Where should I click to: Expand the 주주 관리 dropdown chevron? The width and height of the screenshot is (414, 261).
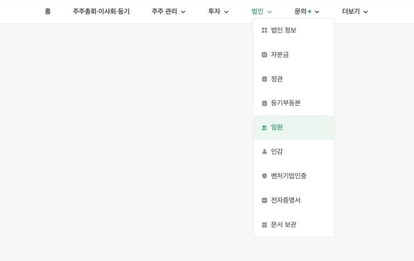[183, 12]
